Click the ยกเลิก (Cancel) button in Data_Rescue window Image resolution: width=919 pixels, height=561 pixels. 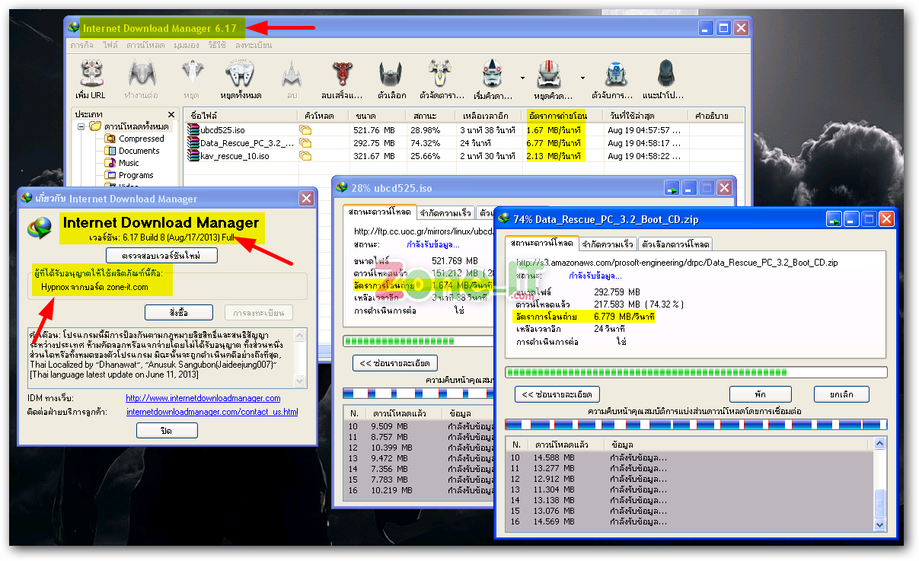tap(841, 394)
